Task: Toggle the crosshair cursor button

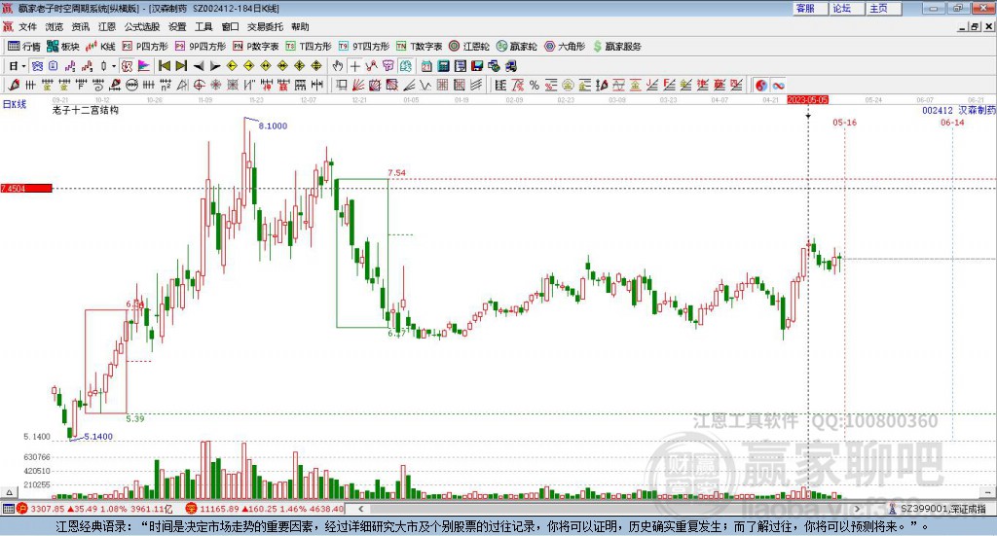Action: tap(354, 66)
